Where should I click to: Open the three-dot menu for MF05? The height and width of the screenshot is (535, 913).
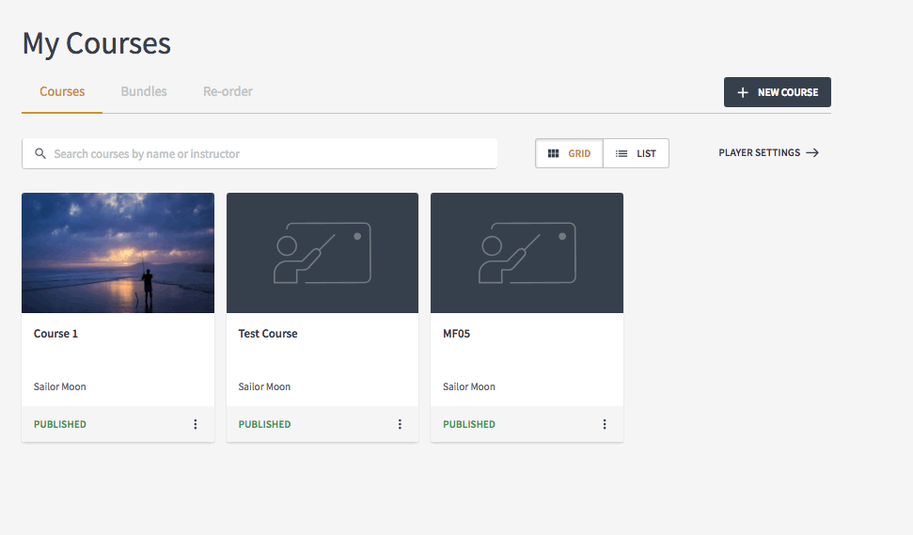tap(605, 424)
